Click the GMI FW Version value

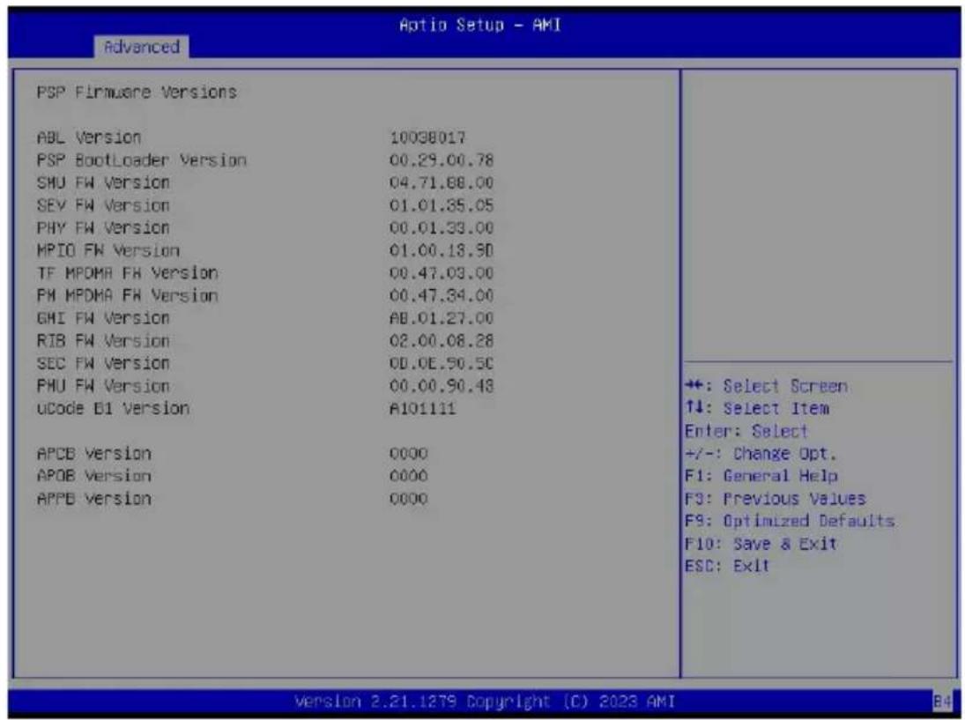[442, 318]
